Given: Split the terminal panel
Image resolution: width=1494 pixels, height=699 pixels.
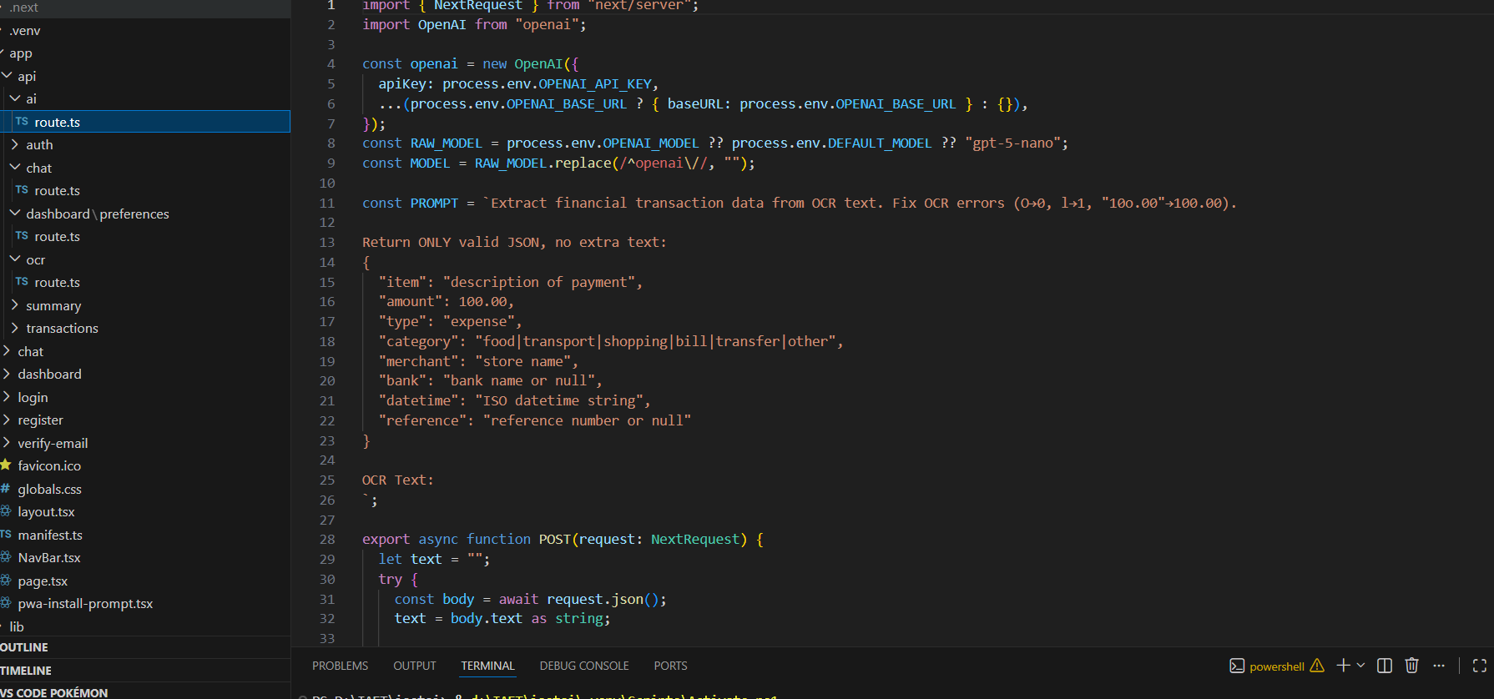Looking at the screenshot, I should click(x=1385, y=665).
